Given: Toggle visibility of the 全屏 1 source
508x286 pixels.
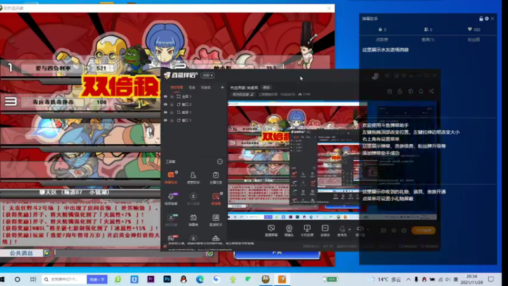Looking at the screenshot, I should (x=166, y=97).
